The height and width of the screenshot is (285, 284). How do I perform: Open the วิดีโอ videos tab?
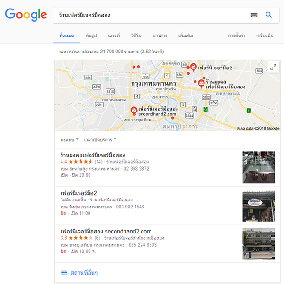click(x=136, y=35)
